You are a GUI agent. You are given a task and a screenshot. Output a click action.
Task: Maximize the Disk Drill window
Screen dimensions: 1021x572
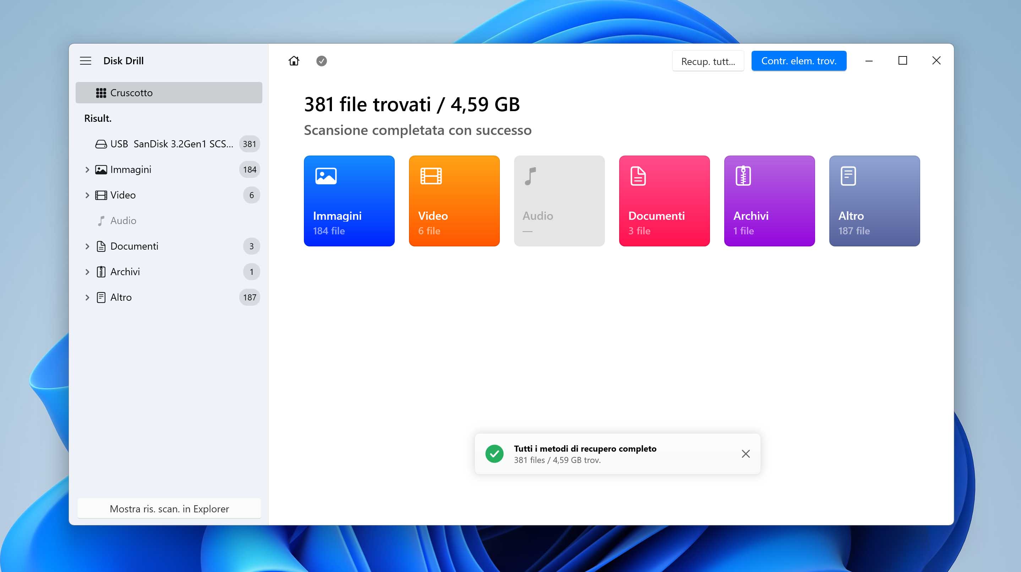902,61
